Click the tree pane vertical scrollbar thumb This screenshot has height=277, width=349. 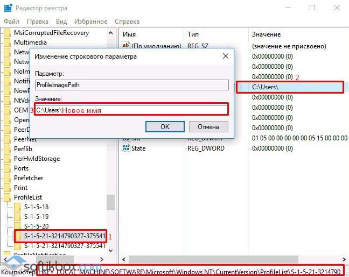pos(110,202)
